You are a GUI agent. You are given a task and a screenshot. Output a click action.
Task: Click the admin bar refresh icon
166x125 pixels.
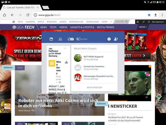(149, 22)
